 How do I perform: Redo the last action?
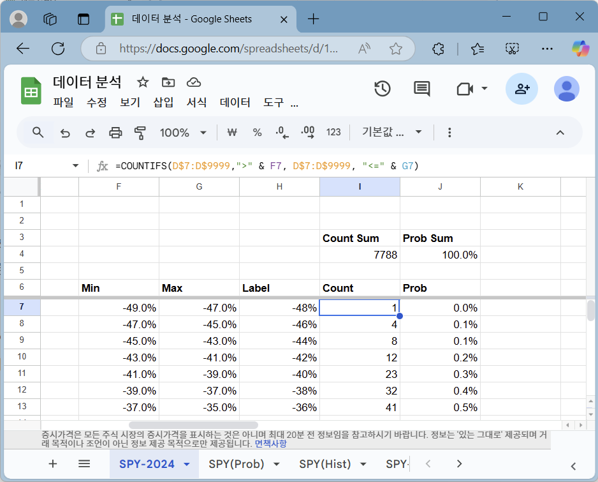coord(90,133)
